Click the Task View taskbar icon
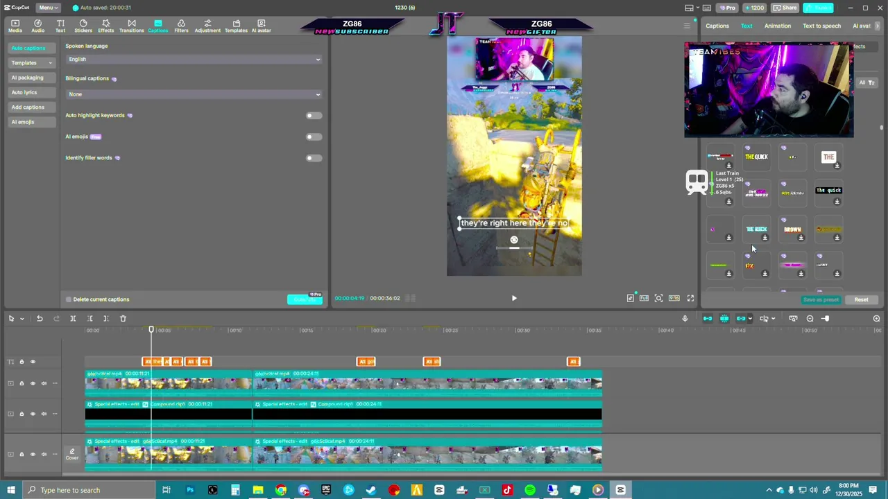 166,490
